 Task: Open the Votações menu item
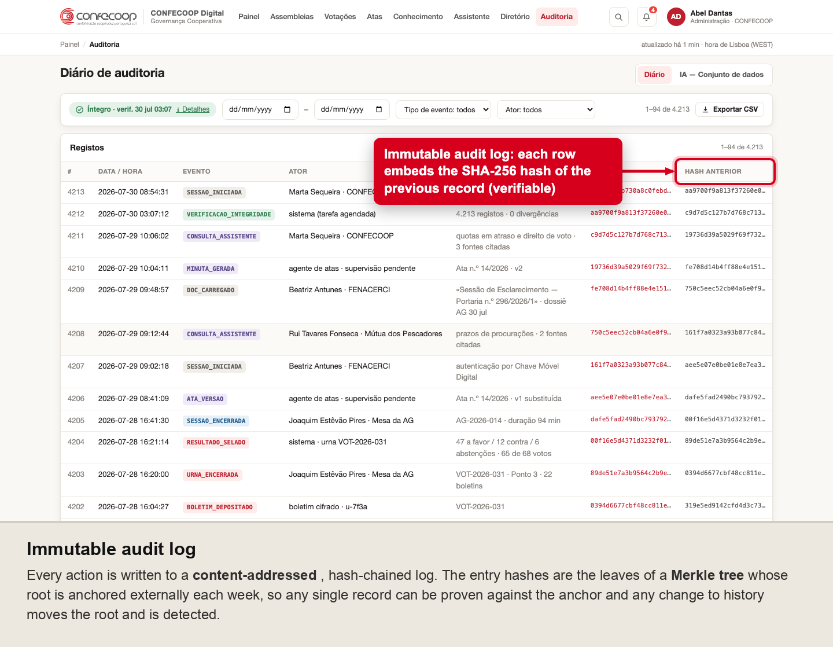tap(340, 17)
